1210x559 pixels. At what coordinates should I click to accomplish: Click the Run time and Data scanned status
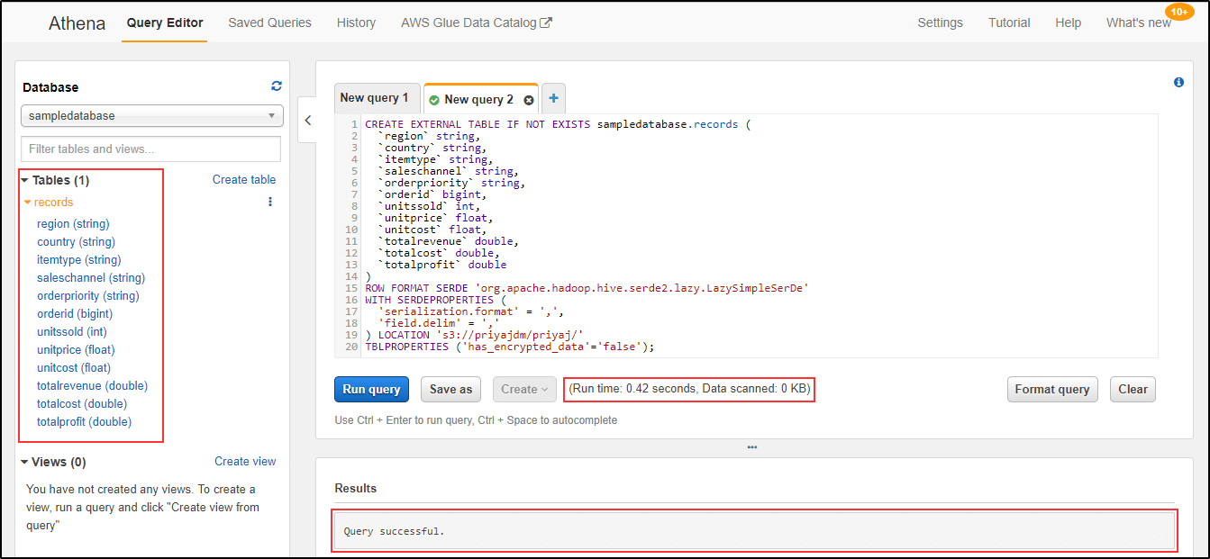691,389
